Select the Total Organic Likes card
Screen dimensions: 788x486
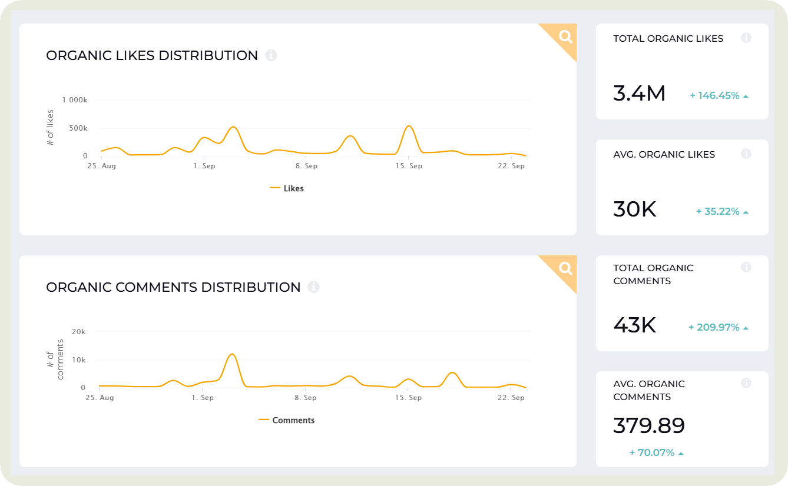(681, 71)
